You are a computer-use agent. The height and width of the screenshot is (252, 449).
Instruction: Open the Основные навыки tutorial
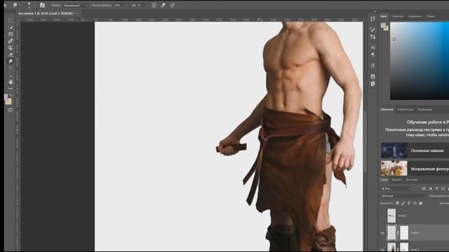click(415, 150)
